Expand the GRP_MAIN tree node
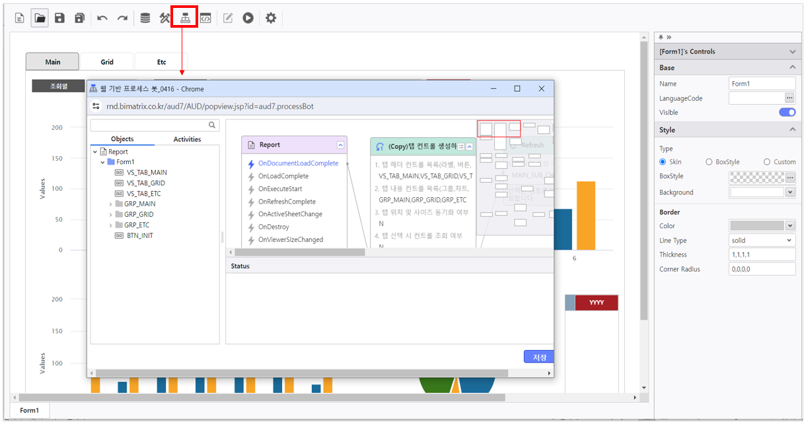The width and height of the screenshot is (804, 422). [111, 204]
